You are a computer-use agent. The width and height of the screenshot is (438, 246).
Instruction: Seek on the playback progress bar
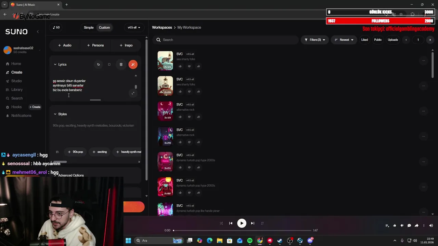tap(242, 230)
